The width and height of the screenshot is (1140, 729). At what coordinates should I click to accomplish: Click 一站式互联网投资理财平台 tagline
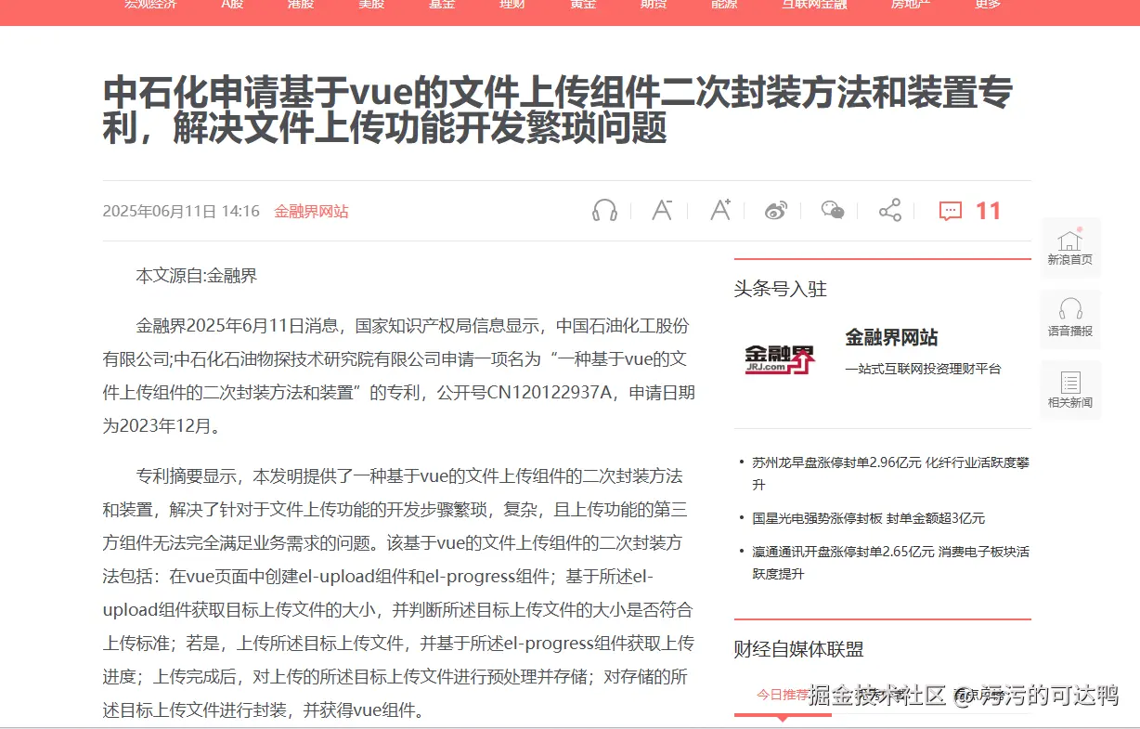pyautogui.click(x=923, y=369)
